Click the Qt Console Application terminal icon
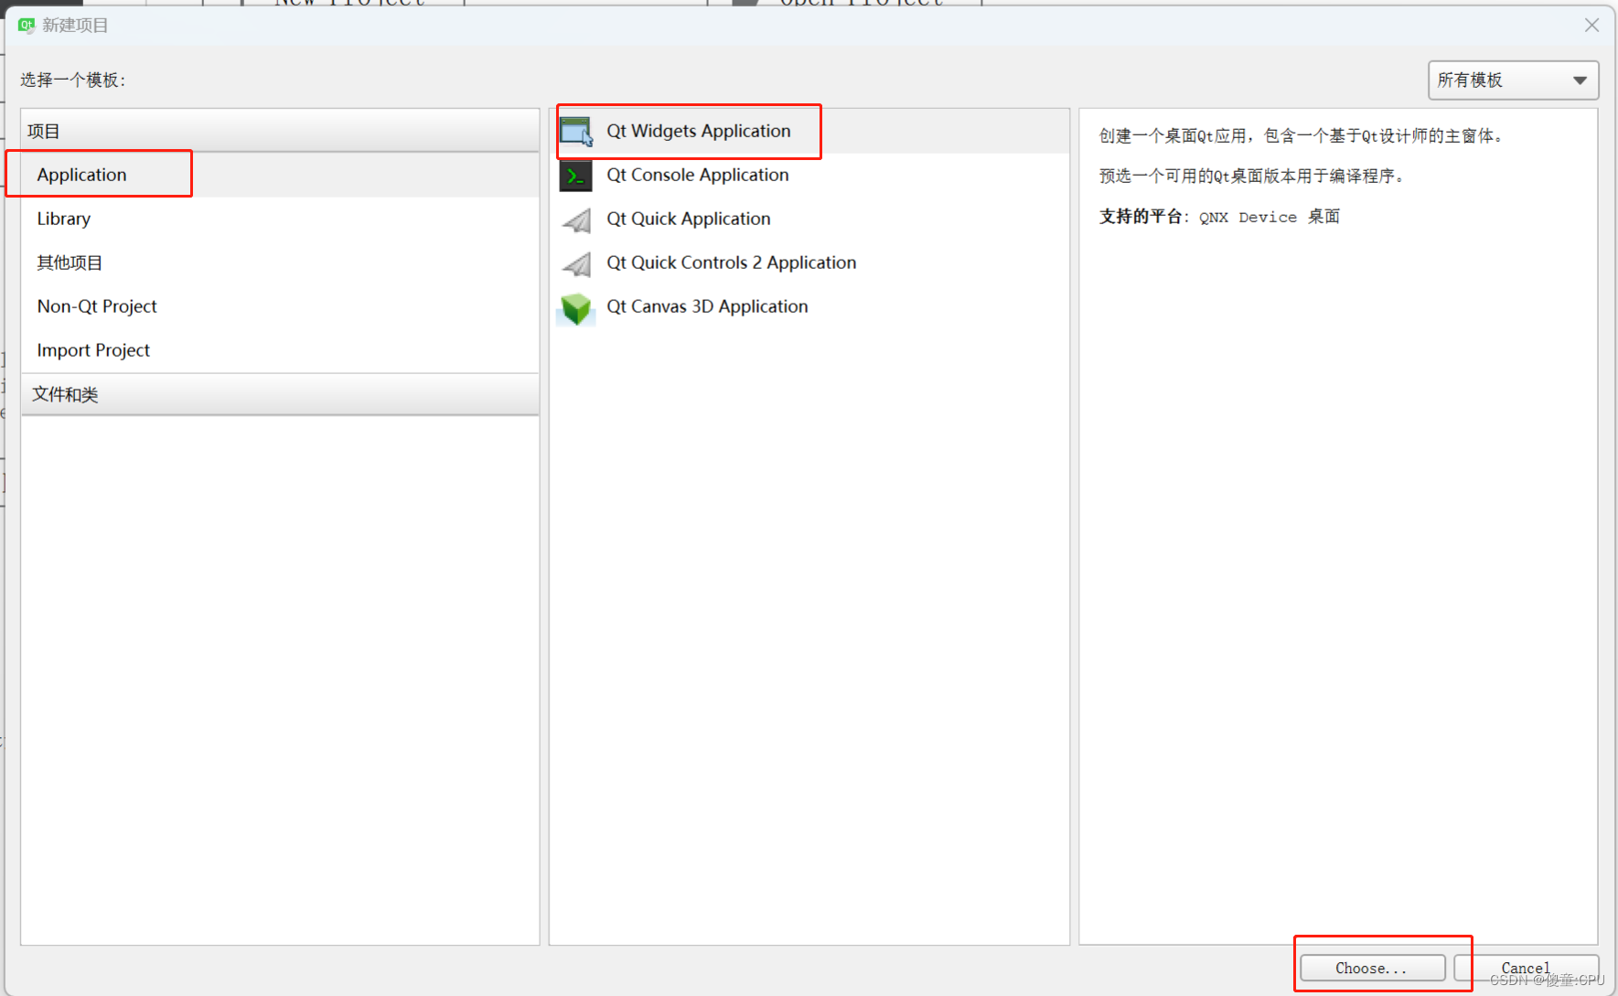 pos(576,176)
